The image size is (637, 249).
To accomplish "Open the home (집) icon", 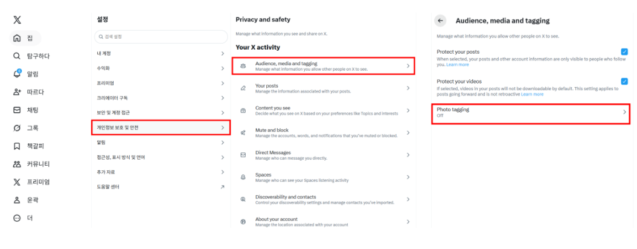I will pos(17,38).
